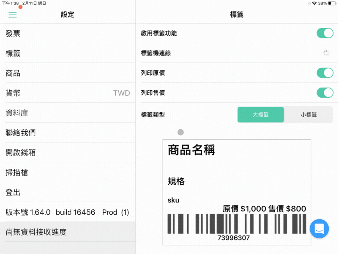338x254 pixels.
Task: Tap barcode number 73996307
Action: point(233,238)
